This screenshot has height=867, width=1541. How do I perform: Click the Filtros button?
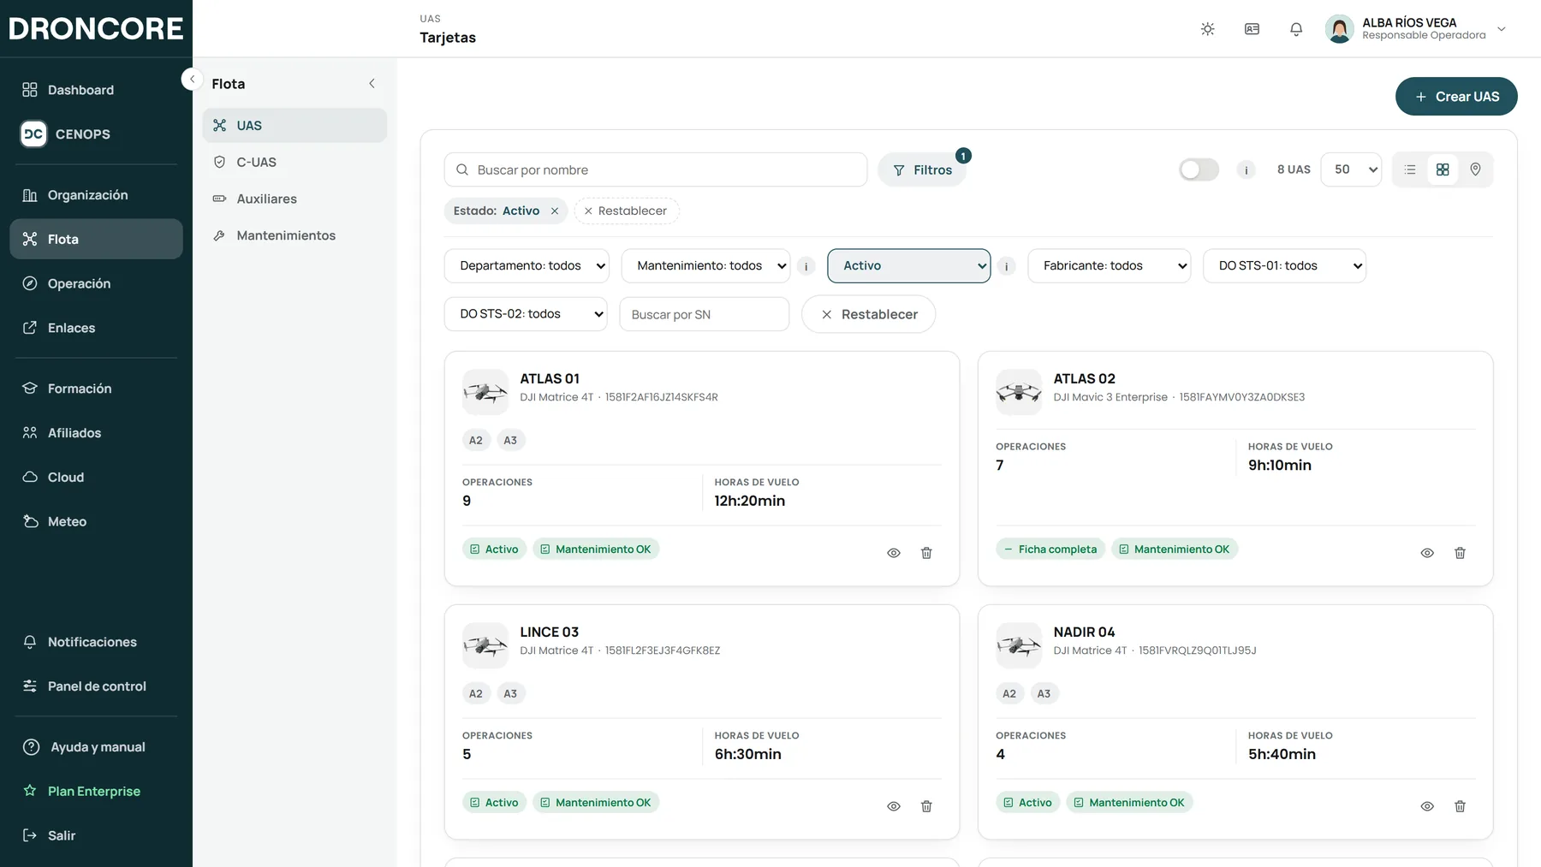tap(922, 169)
